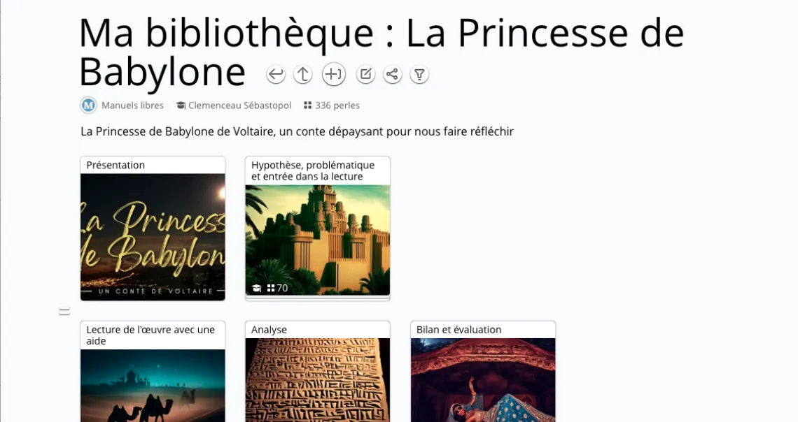The width and height of the screenshot is (798, 422).
Task: Click the 336 perles count text
Action: tap(337, 105)
